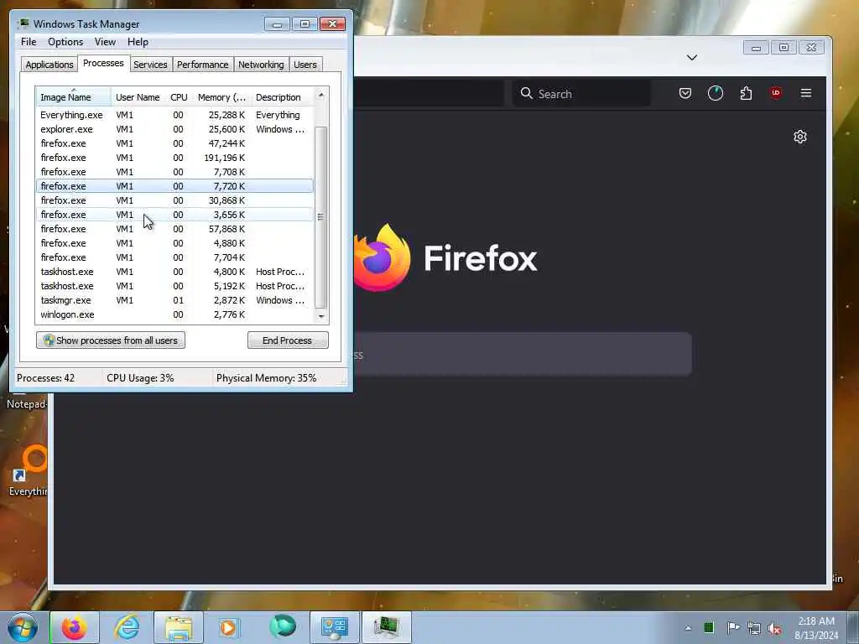
Task: Click process list scroll down arrow
Action: [321, 316]
